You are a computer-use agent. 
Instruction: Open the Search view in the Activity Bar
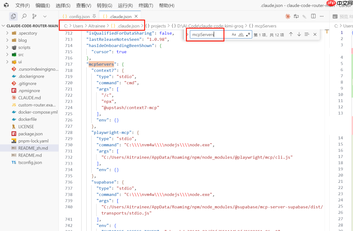pos(24,15)
